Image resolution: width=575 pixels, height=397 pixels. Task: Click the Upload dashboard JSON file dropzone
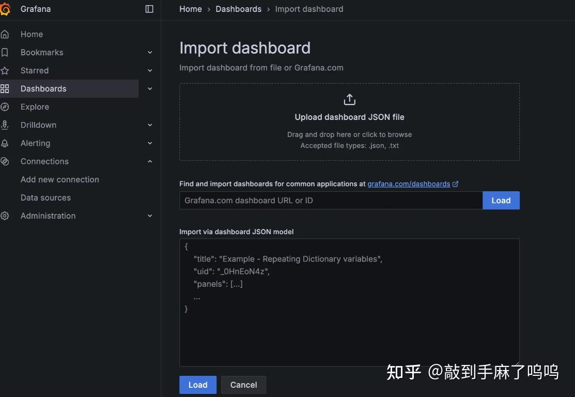point(349,122)
